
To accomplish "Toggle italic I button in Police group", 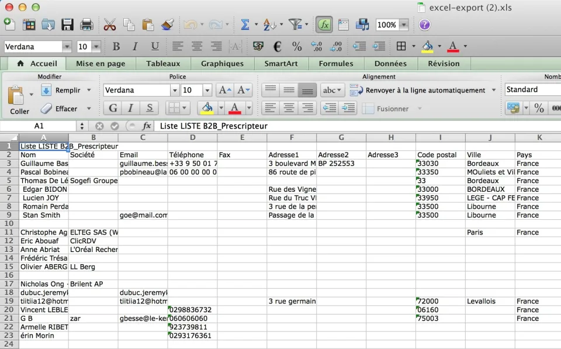I will (131, 108).
